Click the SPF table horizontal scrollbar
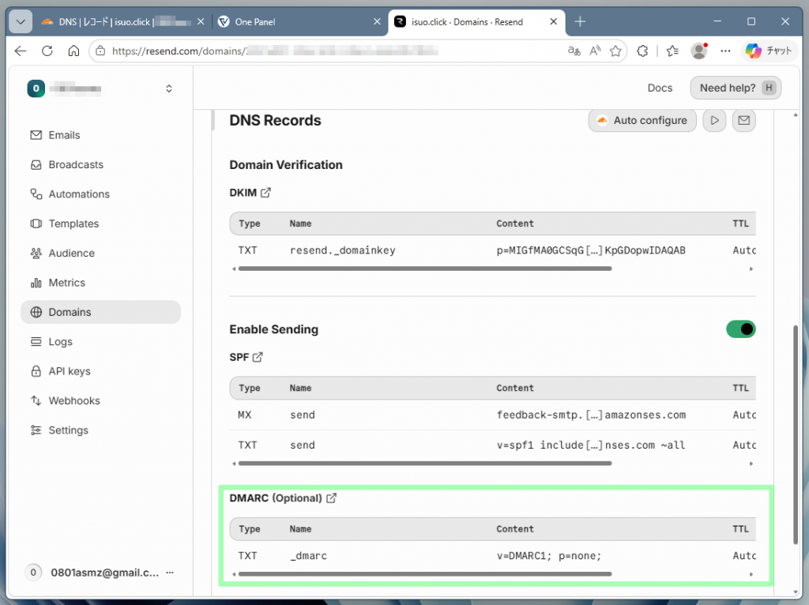The width and height of the screenshot is (809, 605). [425, 463]
